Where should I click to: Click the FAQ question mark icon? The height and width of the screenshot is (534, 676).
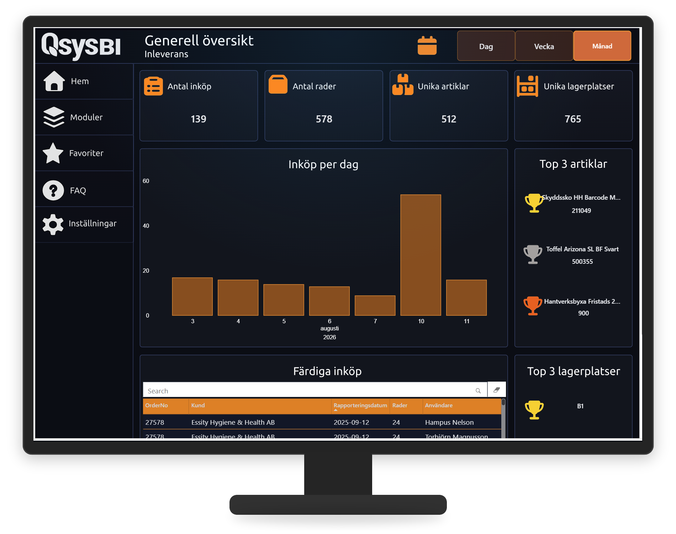click(x=53, y=190)
